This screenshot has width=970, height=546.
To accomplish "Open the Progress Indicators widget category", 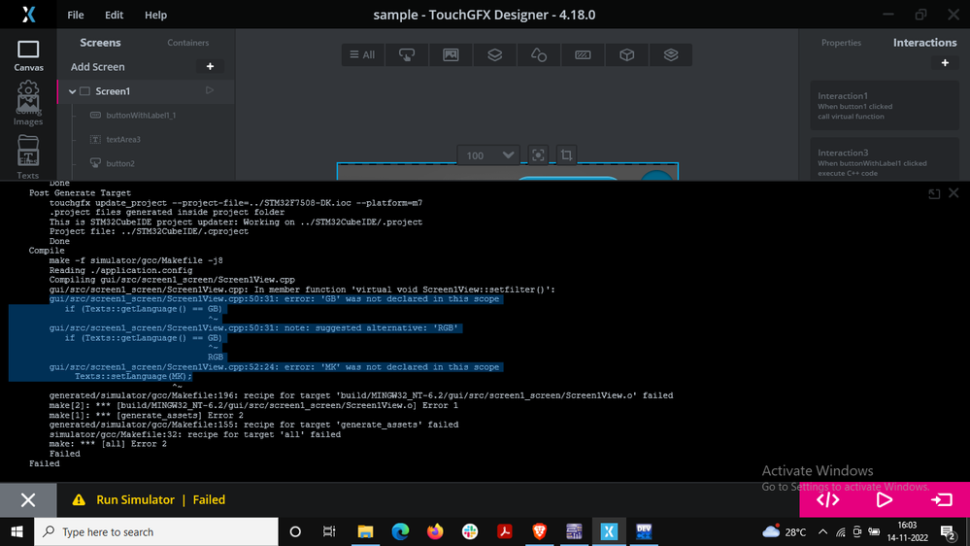I will point(583,54).
